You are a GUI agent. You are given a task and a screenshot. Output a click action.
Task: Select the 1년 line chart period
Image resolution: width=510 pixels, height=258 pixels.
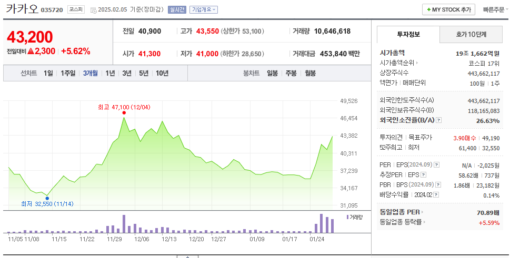point(110,74)
